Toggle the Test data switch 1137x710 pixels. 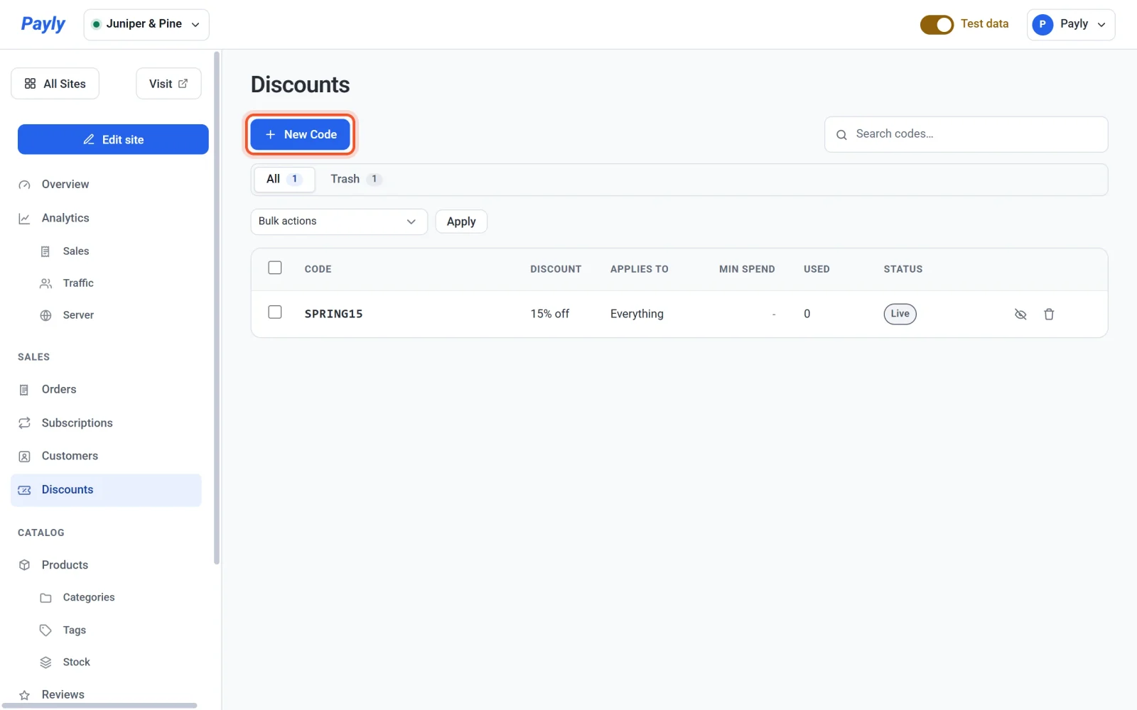(937, 25)
